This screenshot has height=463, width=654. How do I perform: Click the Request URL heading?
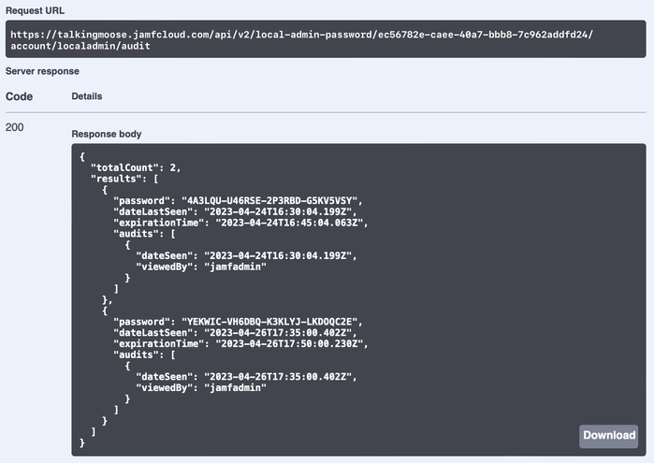pos(35,10)
